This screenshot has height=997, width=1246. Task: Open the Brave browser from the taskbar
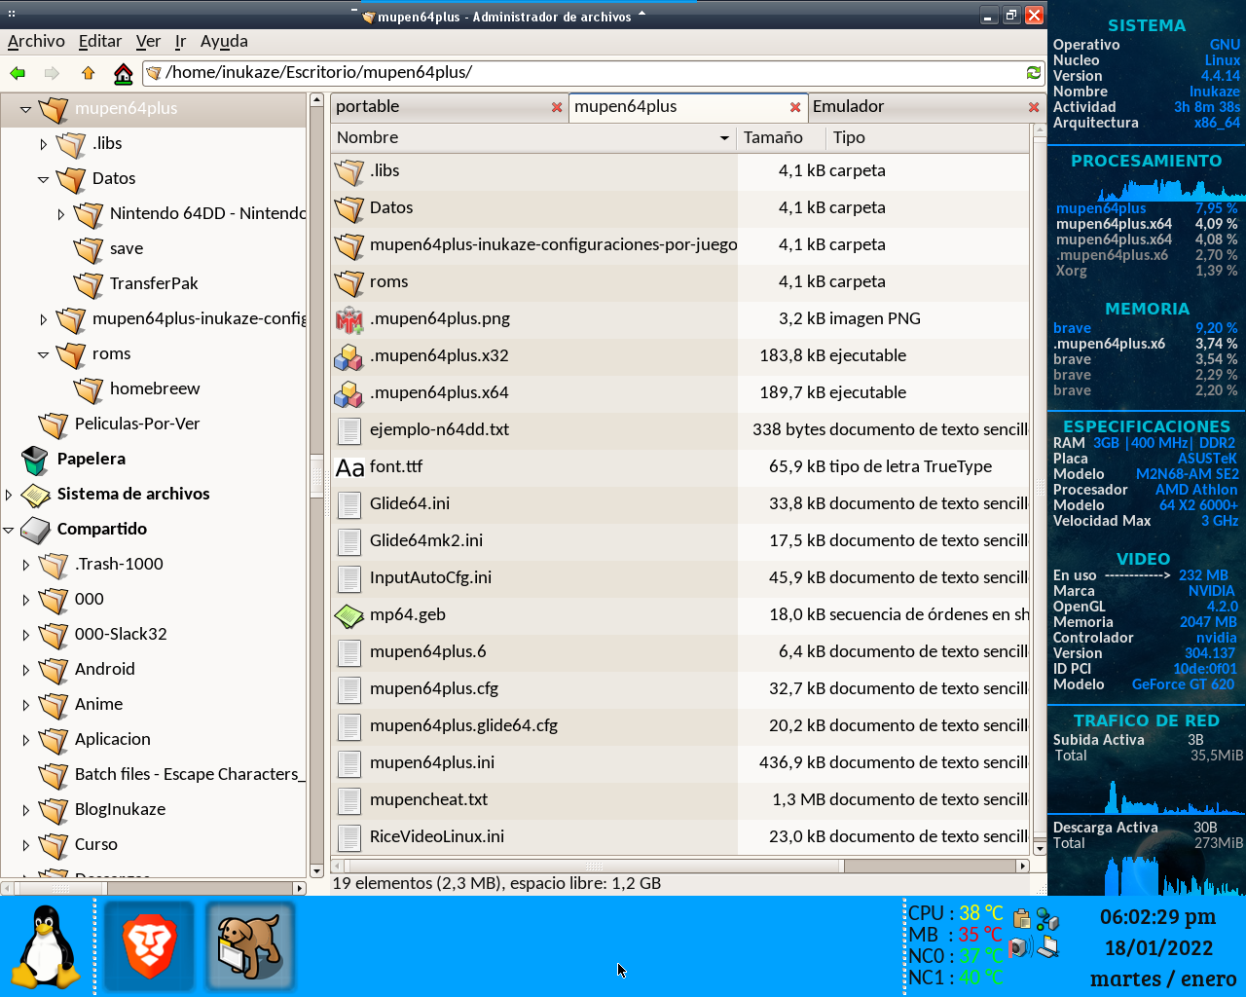147,945
